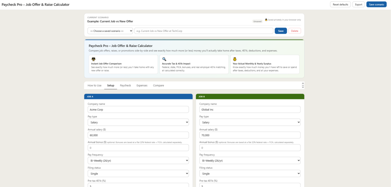Click the Example: Current Job vs New Offer title

click(110, 21)
